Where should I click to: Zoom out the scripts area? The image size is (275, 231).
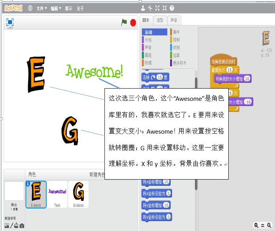(256, 225)
